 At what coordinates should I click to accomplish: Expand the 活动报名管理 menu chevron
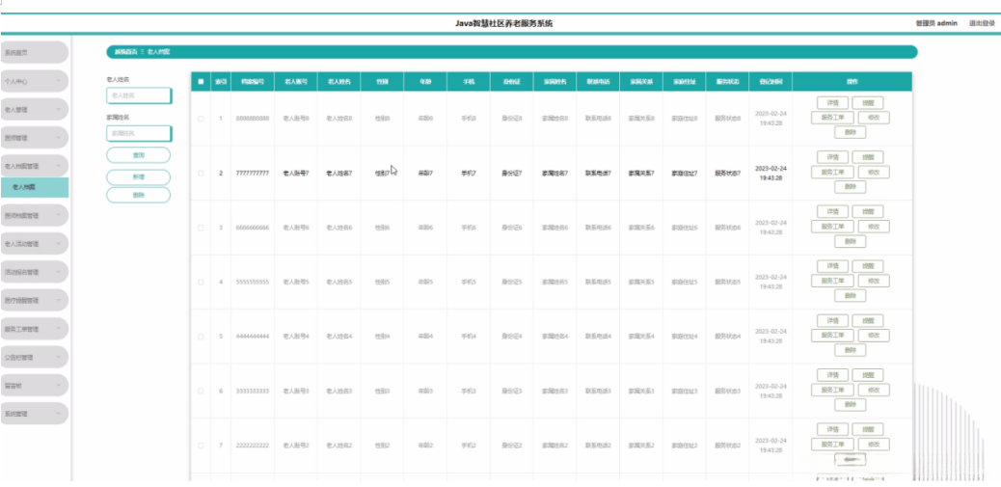point(58,272)
